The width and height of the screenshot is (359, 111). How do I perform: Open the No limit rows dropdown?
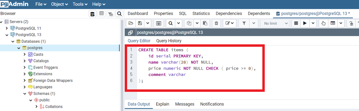point(275,23)
